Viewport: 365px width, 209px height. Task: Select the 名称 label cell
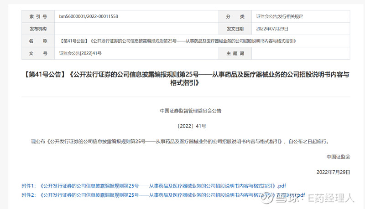[38, 41]
